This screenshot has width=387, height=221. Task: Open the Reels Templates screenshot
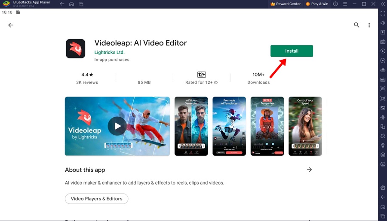tap(267, 126)
